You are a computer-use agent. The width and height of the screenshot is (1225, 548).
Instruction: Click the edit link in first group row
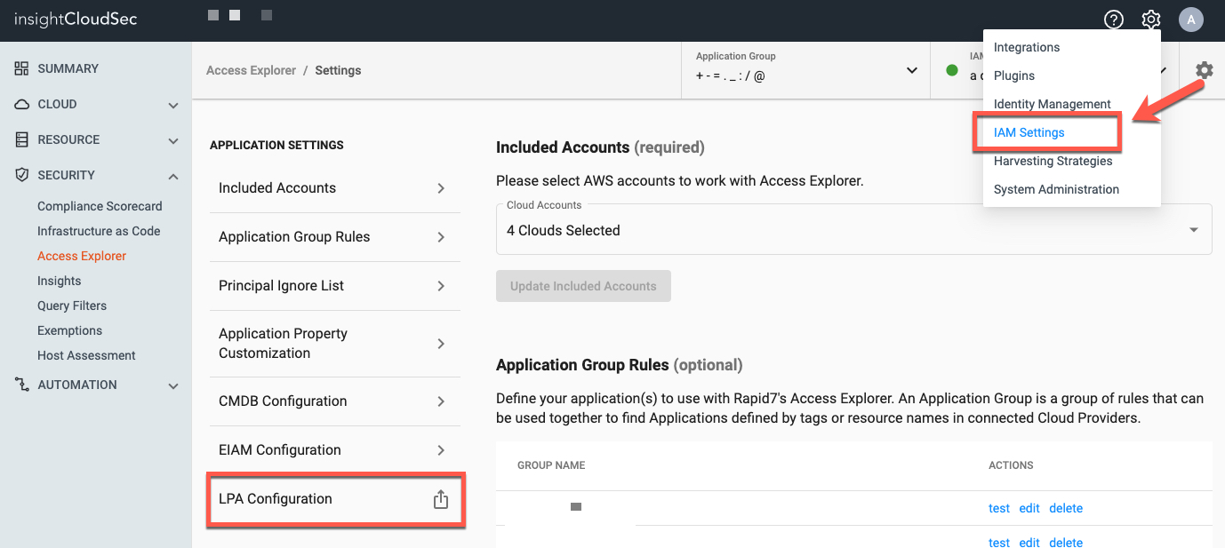coord(1029,508)
